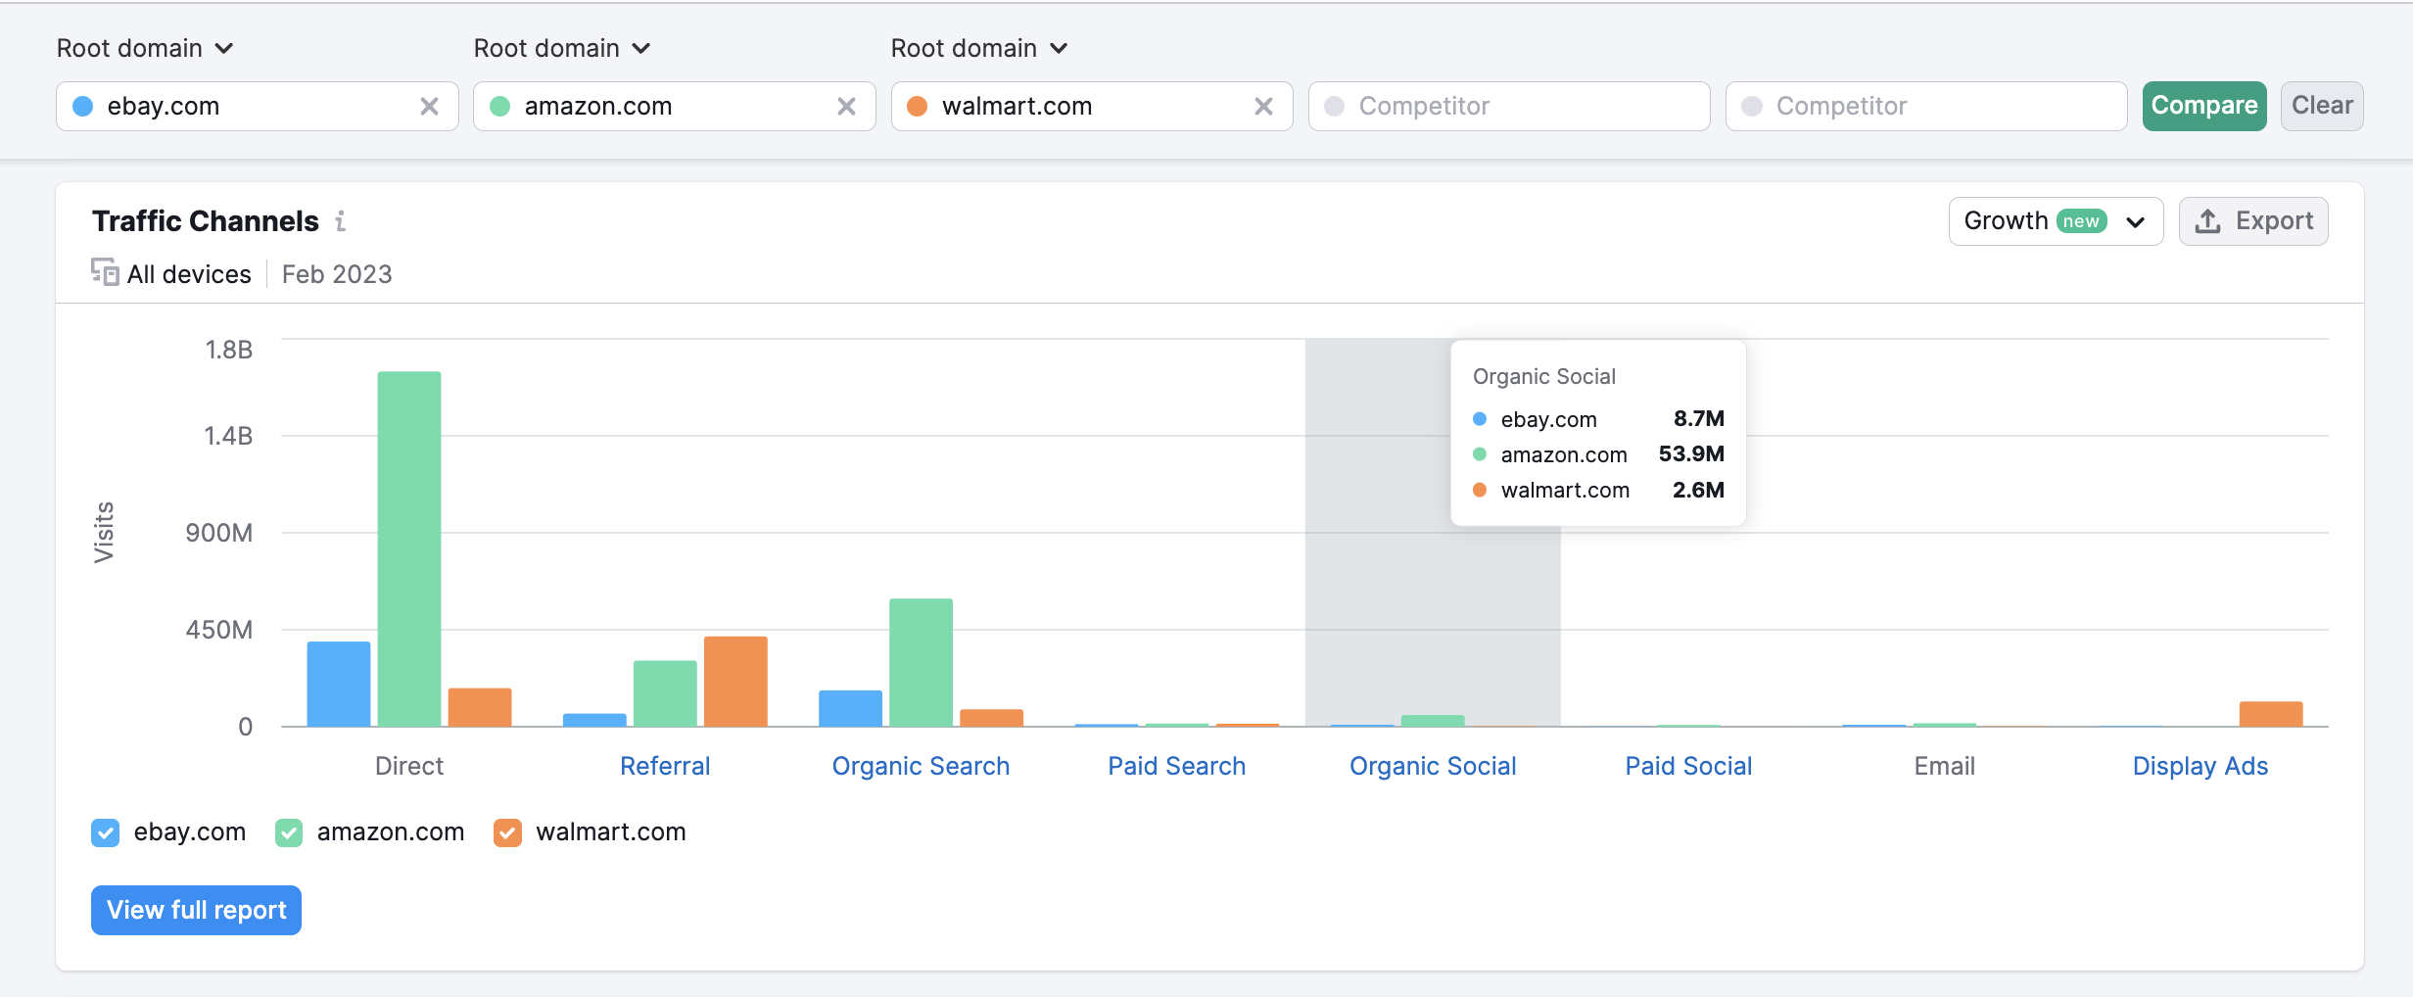Open View full report
The width and height of the screenshot is (2413, 997).
click(196, 910)
